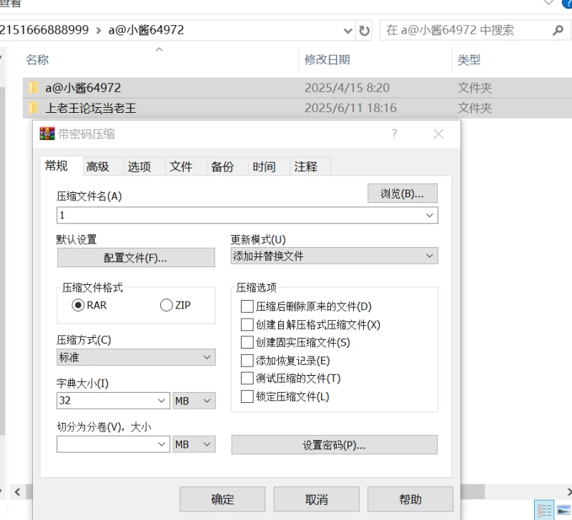The width and height of the screenshot is (572, 520).
Task: Open the 压缩方式 dropdown showing 标准
Action: (x=207, y=357)
